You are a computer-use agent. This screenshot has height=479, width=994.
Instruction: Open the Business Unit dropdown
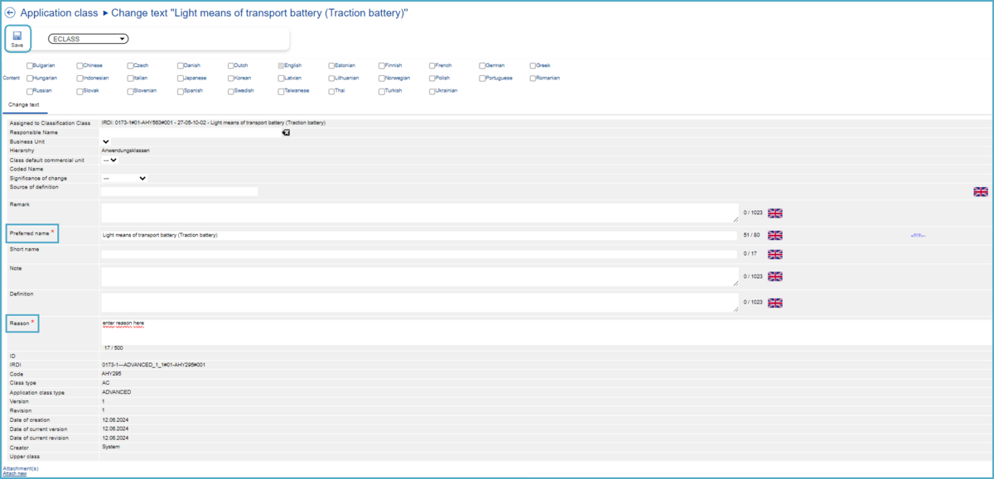click(106, 141)
